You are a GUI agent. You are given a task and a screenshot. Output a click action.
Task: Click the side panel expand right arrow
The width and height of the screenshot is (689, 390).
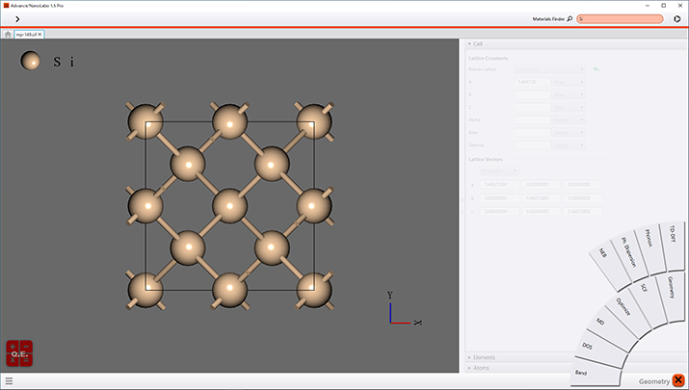pos(462,212)
